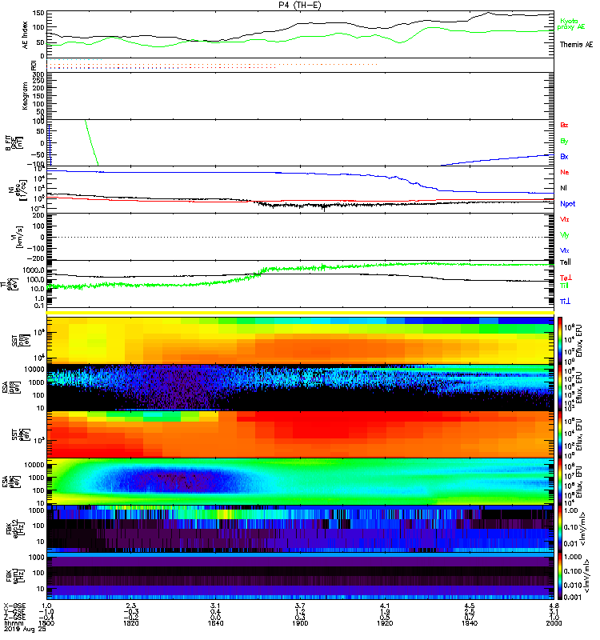This screenshot has width=600, height=640.
Task: Click the color bar beside the ESA ions spectrogram
Action: pyautogui.click(x=560, y=387)
